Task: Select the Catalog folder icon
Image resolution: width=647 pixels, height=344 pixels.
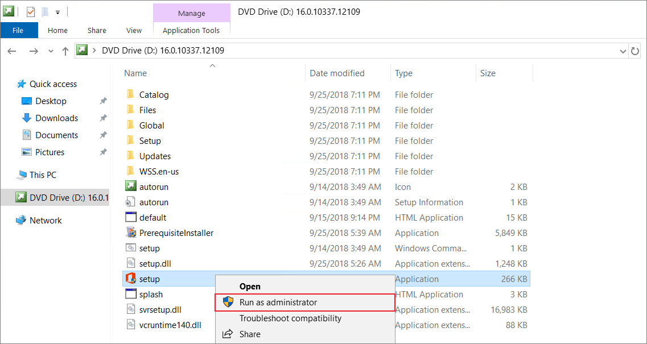Action: [x=130, y=94]
